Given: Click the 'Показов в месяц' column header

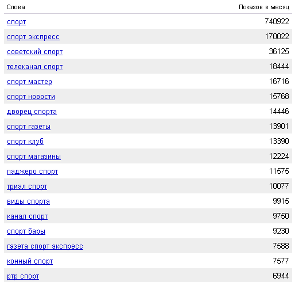Looking at the screenshot, I should (x=264, y=7).
